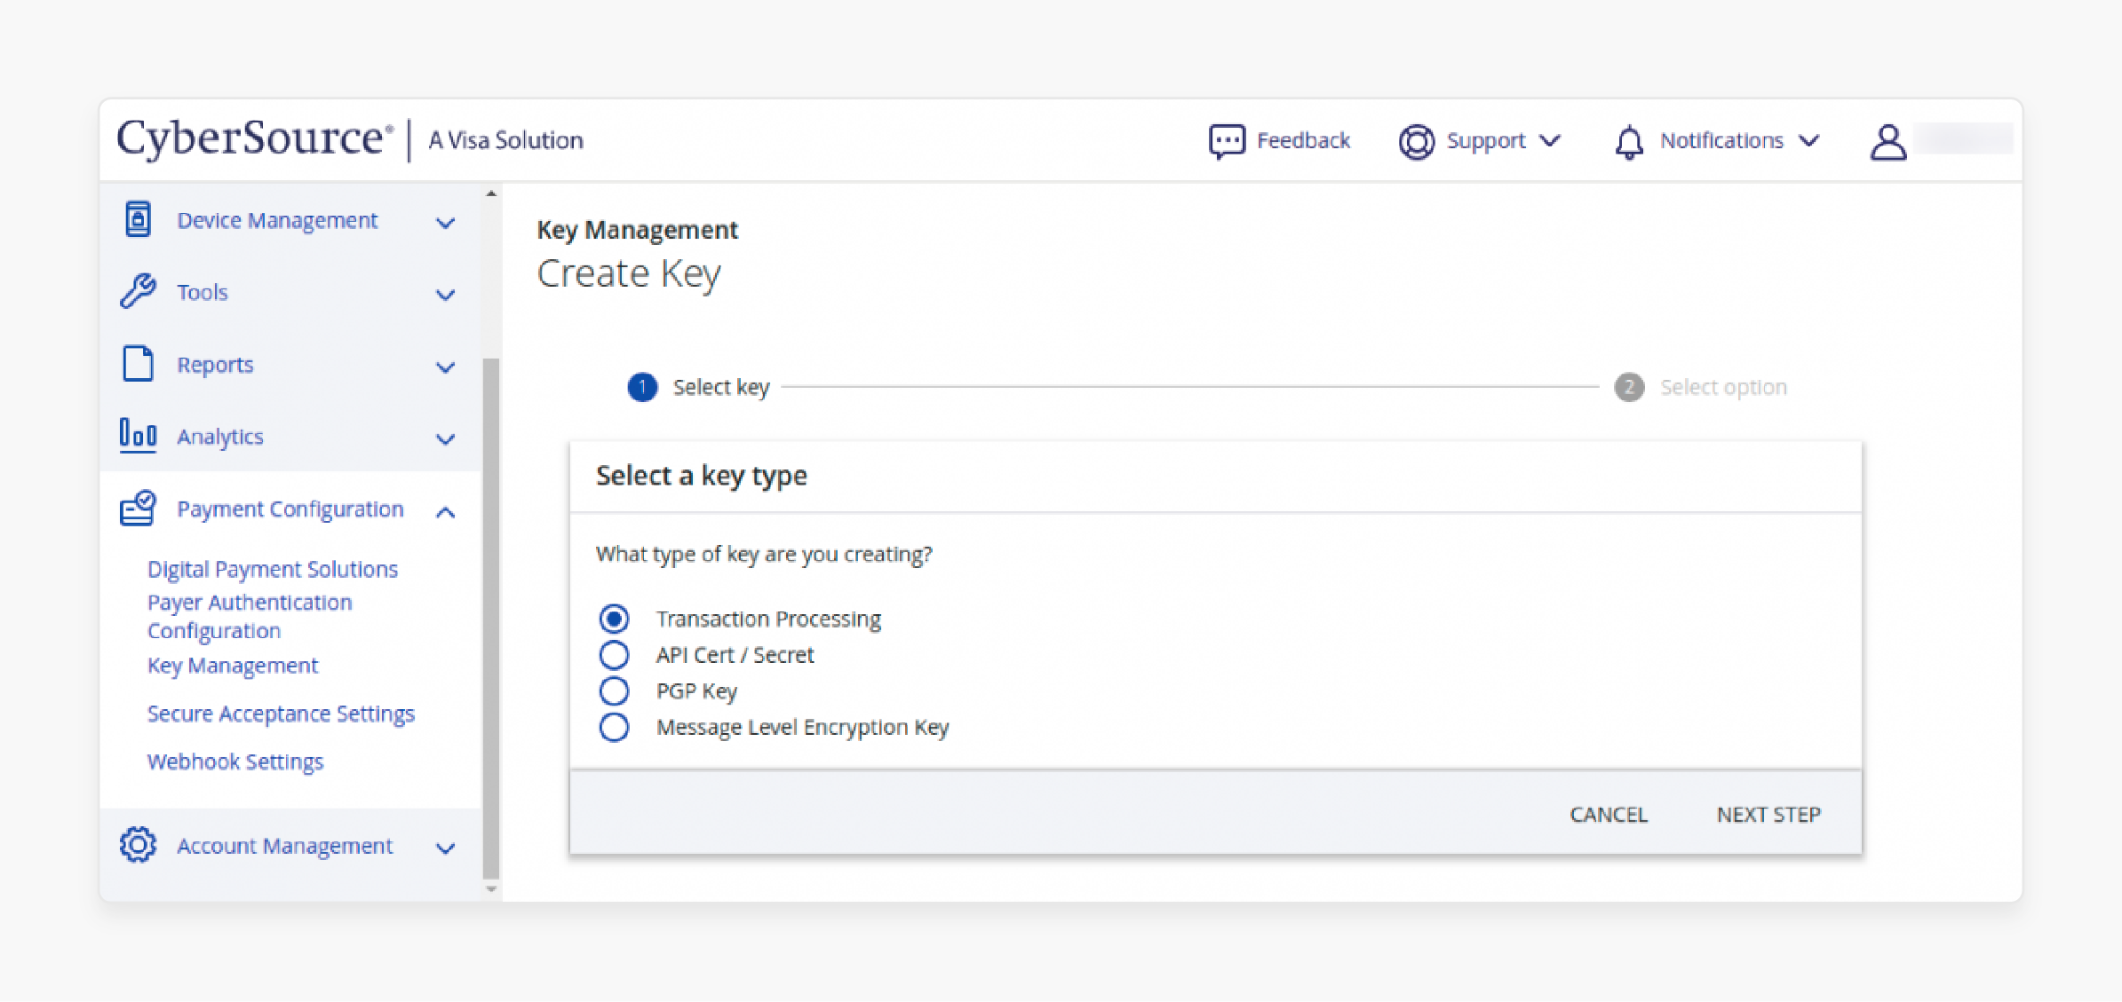Select the Transaction Processing radio button
This screenshot has height=1002, width=2122.
click(x=614, y=619)
